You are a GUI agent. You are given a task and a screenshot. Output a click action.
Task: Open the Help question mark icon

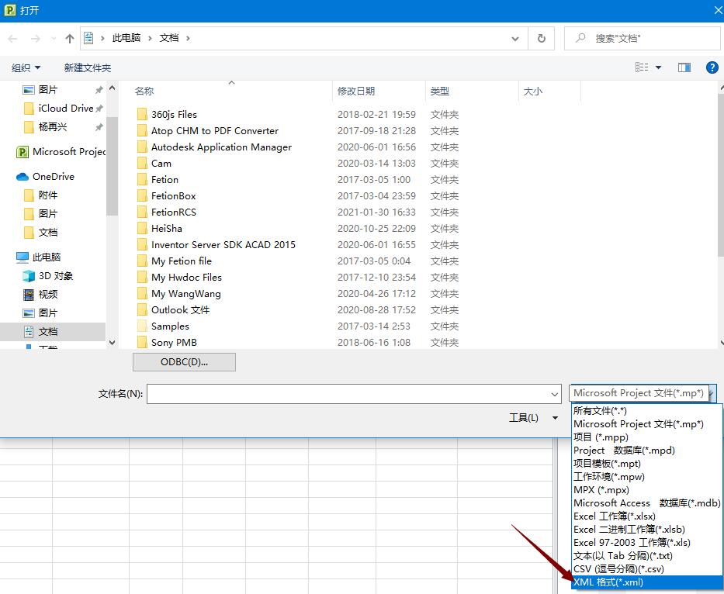[x=712, y=67]
